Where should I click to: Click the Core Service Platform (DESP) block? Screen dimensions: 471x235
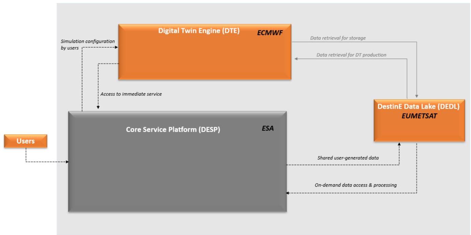[177, 161]
